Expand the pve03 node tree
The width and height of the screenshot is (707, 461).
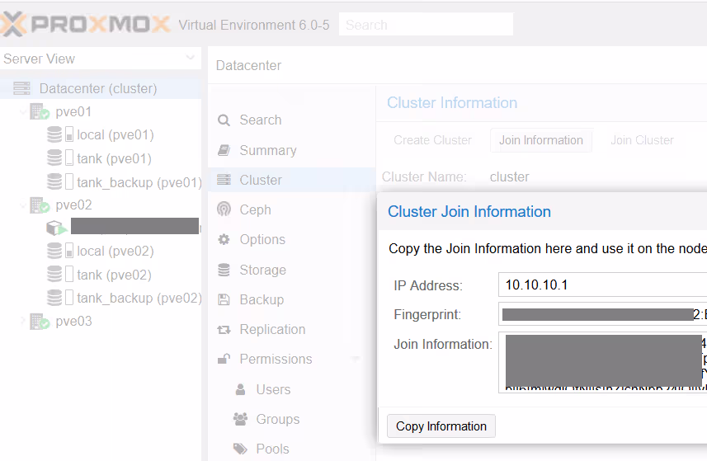(x=22, y=321)
